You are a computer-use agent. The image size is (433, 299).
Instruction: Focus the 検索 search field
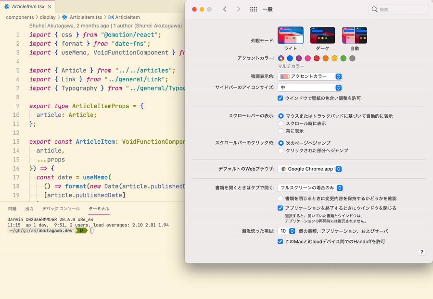click(398, 10)
